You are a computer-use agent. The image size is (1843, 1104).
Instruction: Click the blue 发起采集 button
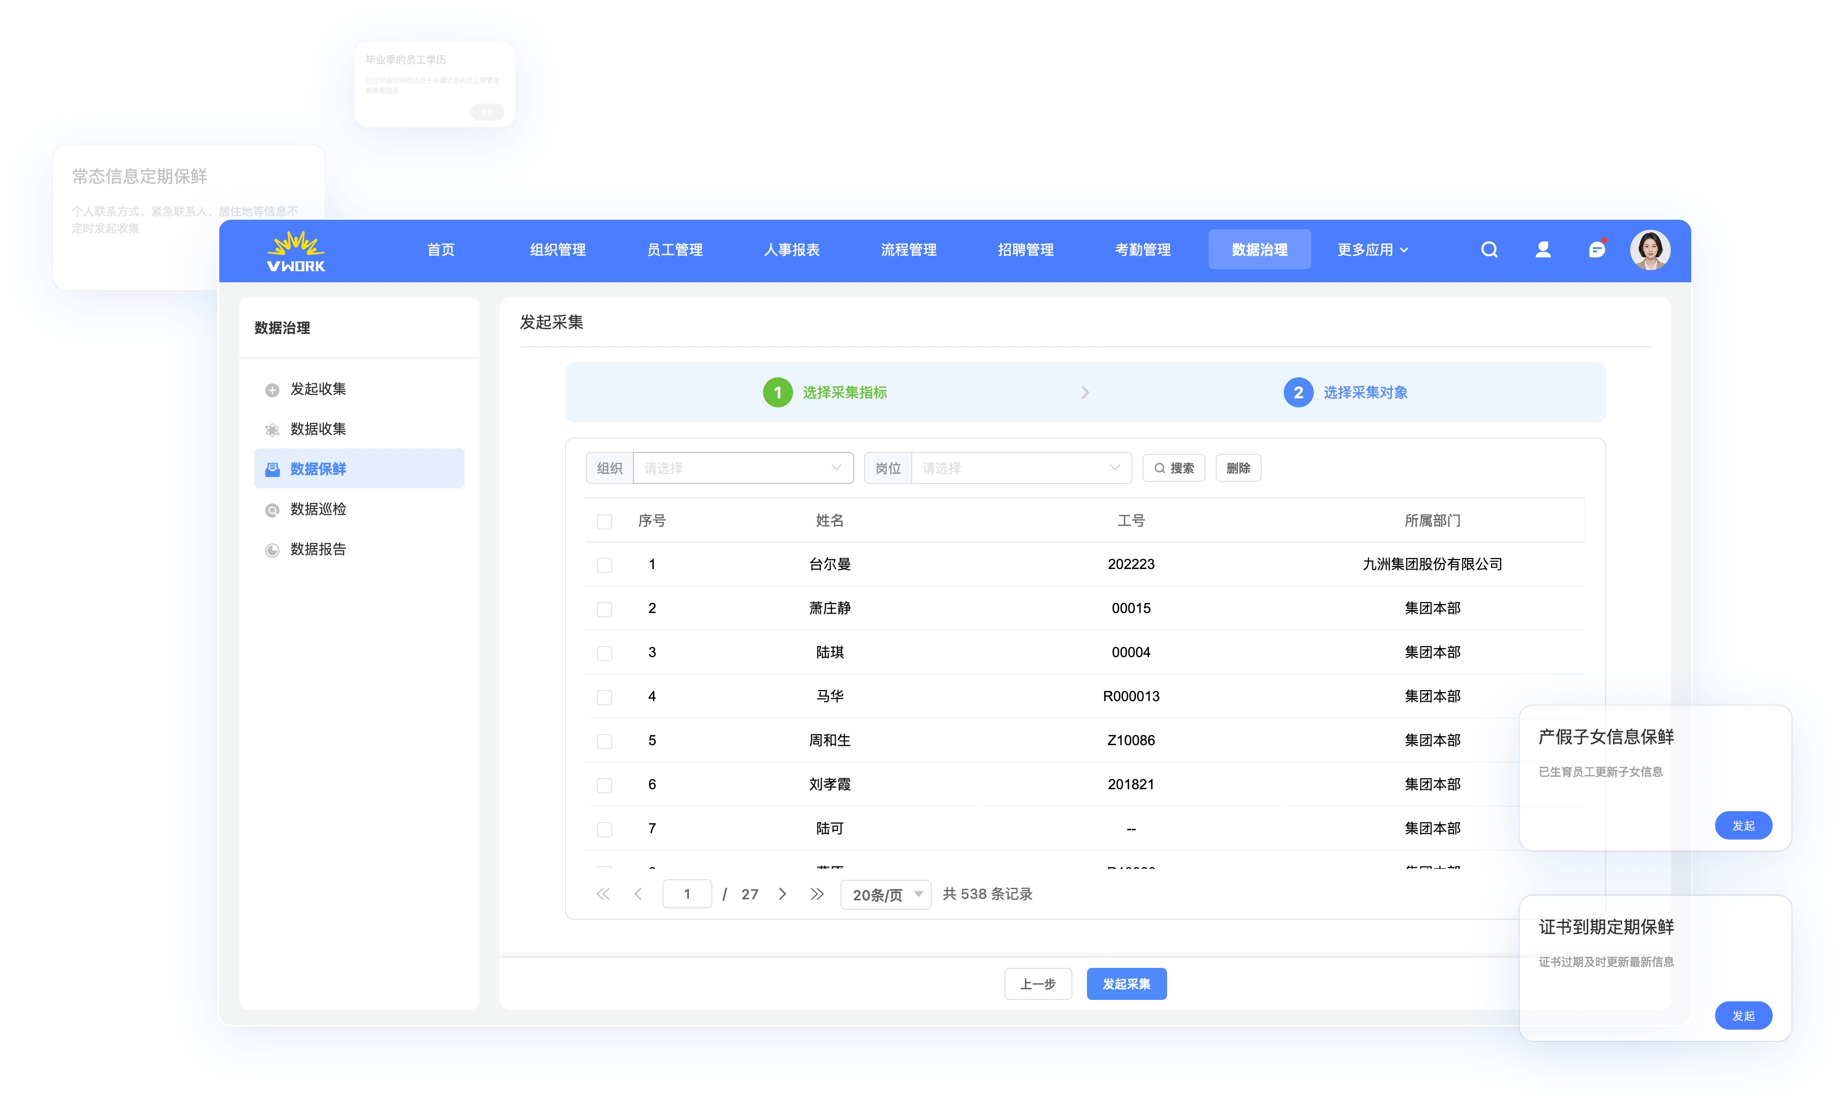[1127, 984]
